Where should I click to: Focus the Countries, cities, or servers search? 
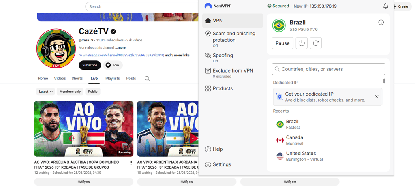[328, 69]
